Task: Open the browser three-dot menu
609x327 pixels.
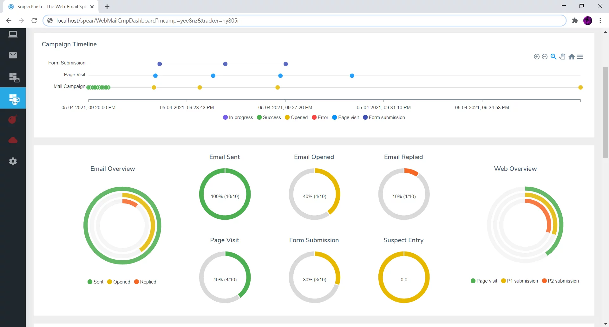Action: click(x=600, y=21)
